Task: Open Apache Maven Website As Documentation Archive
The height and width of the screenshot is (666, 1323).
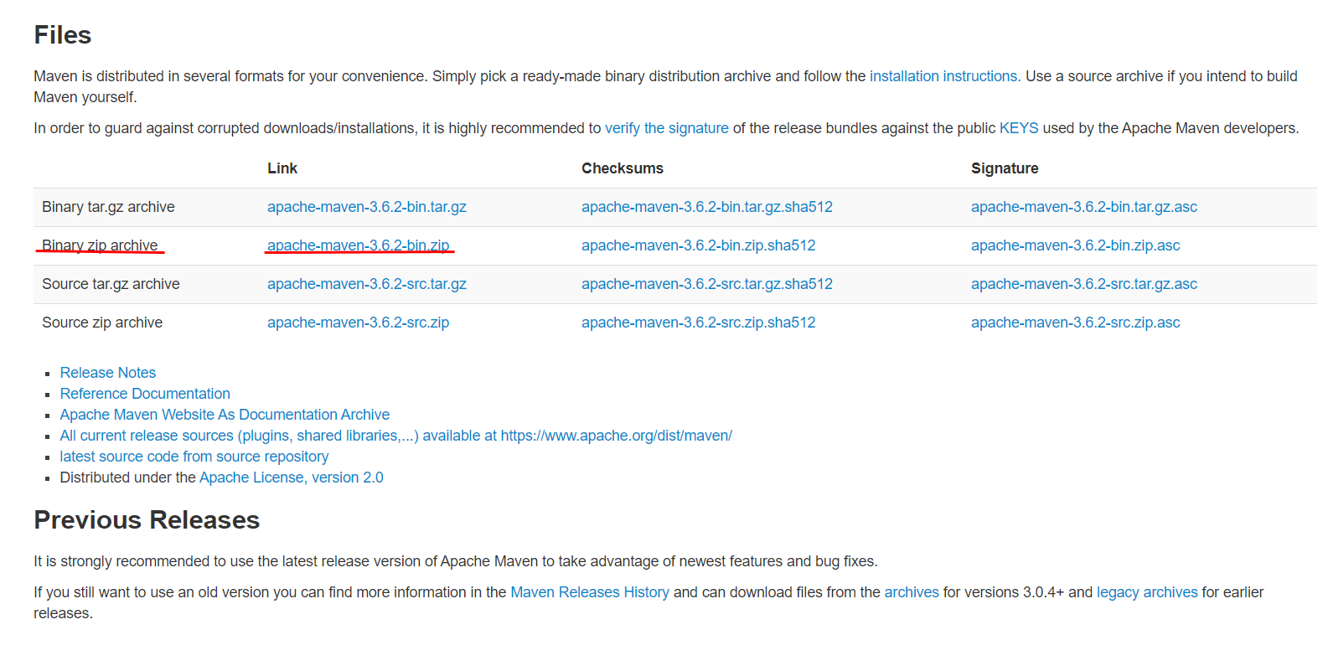Action: [x=225, y=415]
